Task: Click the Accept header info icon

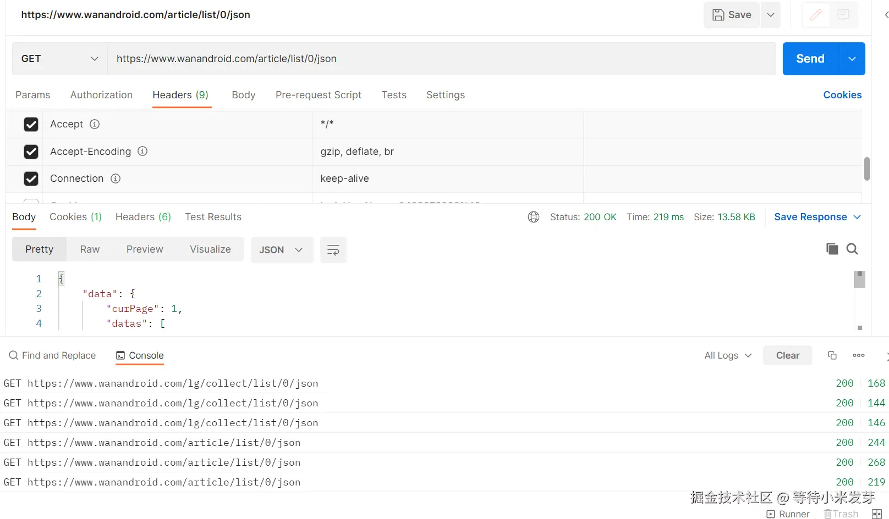Action: [x=95, y=124]
